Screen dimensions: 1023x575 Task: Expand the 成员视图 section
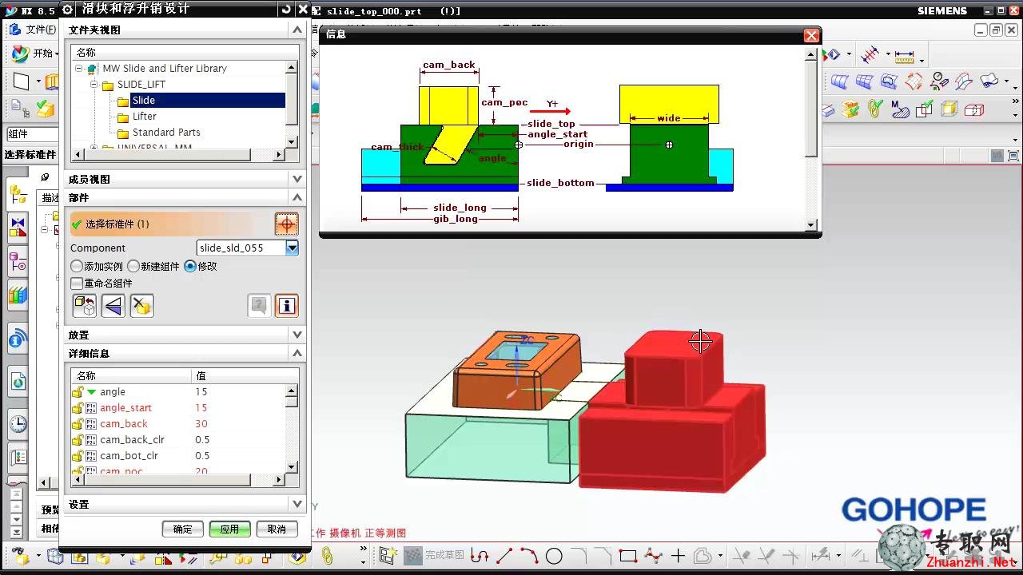tap(297, 179)
